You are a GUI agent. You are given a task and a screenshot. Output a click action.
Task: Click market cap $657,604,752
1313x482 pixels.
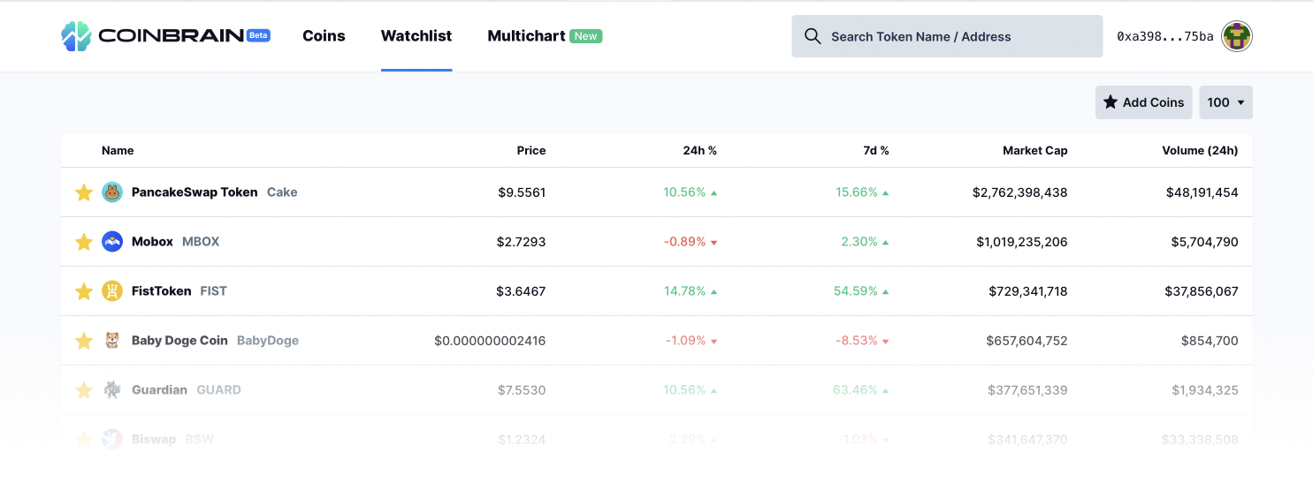[x=1027, y=341]
